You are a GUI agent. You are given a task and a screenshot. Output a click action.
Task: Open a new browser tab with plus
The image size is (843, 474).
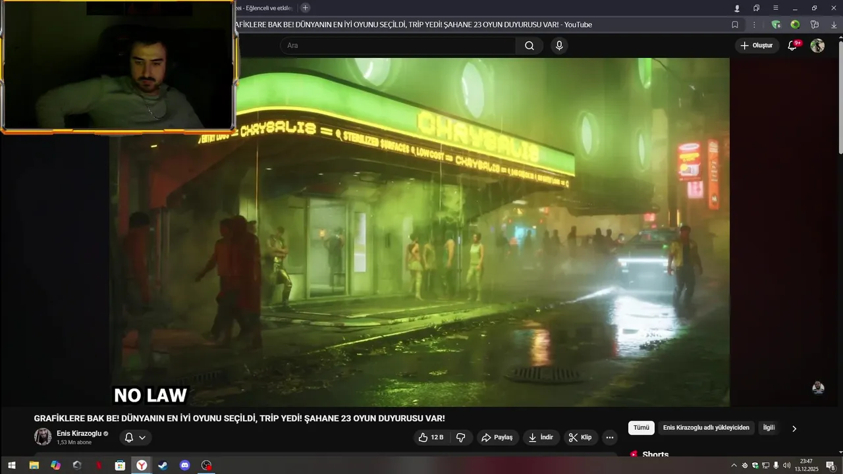(x=305, y=8)
